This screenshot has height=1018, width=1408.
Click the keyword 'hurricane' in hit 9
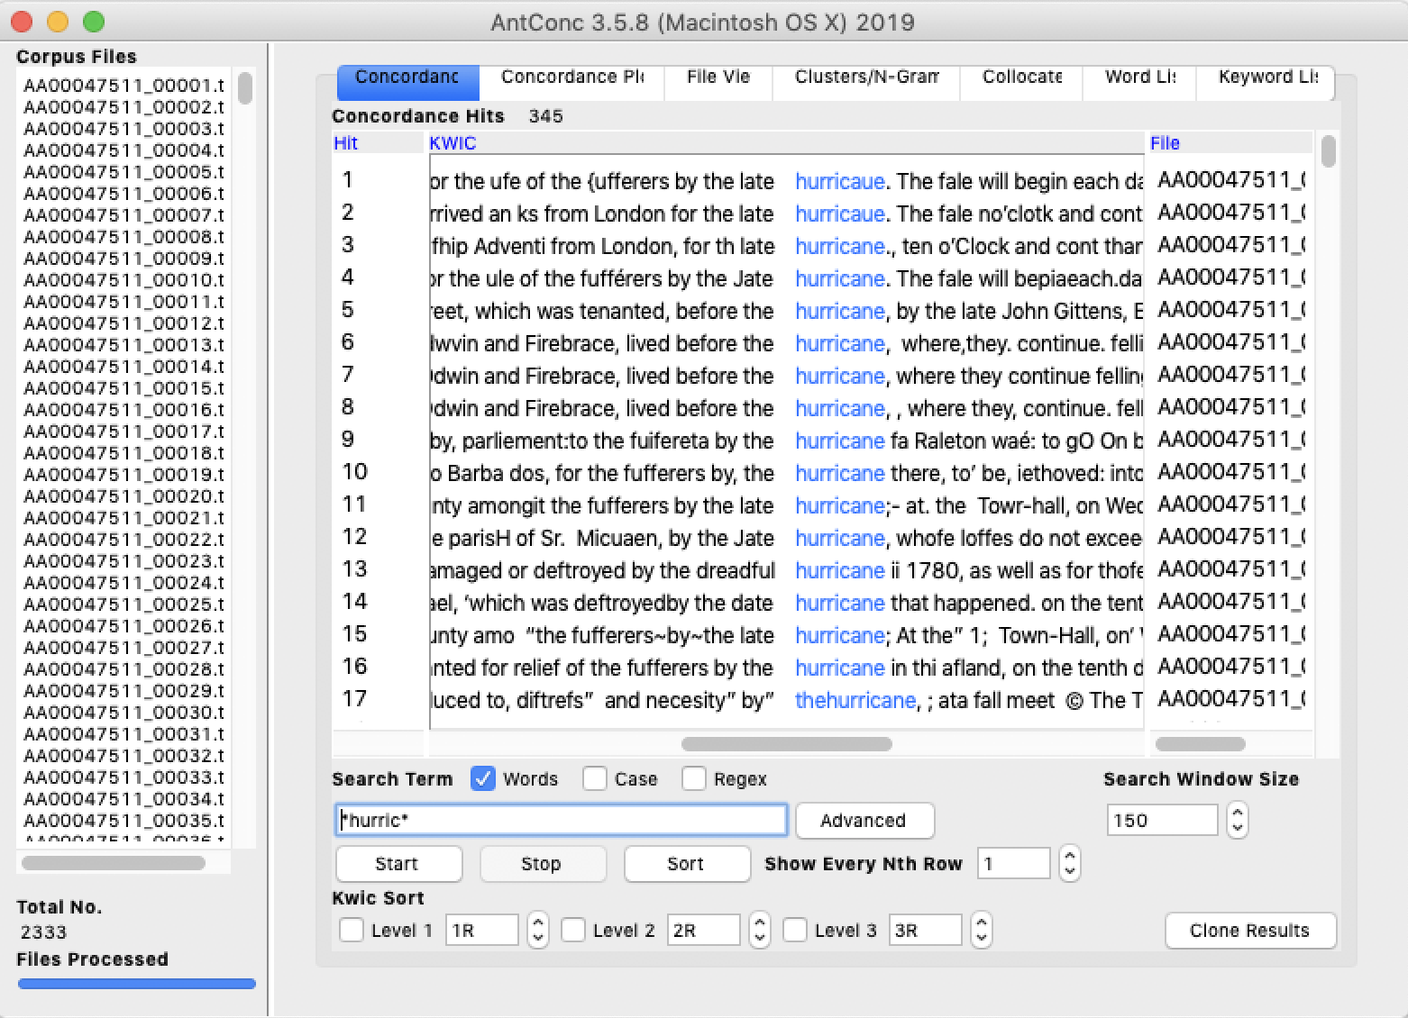[839, 441]
